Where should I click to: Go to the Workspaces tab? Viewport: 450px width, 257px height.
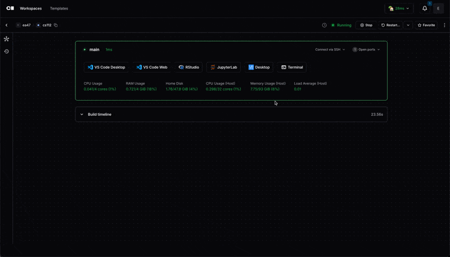pyautogui.click(x=30, y=8)
